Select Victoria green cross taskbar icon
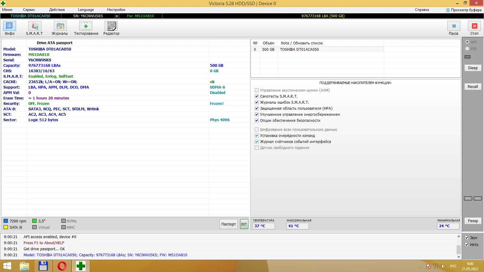484x272 pixels. pos(81,266)
